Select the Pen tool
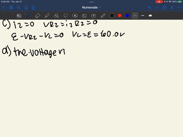The image size is (183, 137). pos(28,16)
